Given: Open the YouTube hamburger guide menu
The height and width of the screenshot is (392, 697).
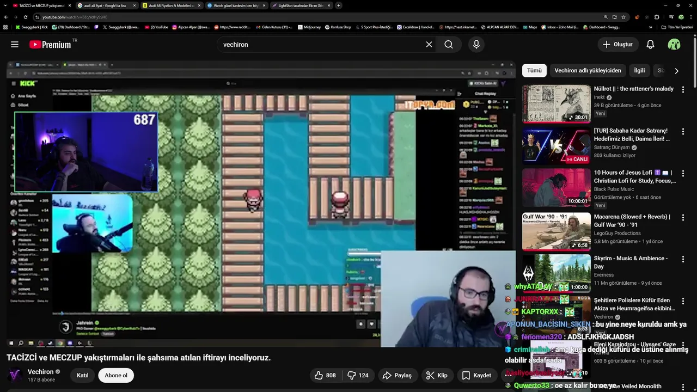Looking at the screenshot, I should tap(15, 45).
